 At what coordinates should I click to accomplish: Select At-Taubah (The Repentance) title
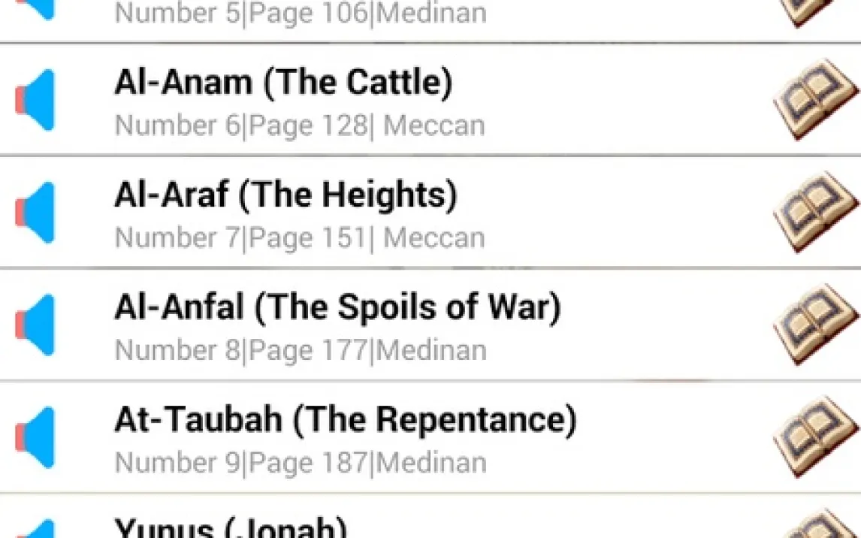click(345, 419)
